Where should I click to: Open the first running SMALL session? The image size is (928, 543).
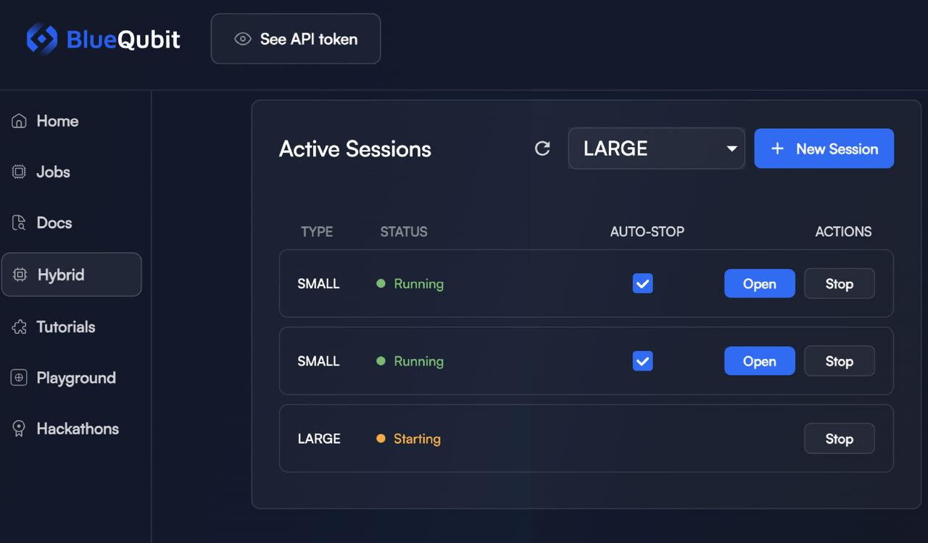tap(760, 284)
